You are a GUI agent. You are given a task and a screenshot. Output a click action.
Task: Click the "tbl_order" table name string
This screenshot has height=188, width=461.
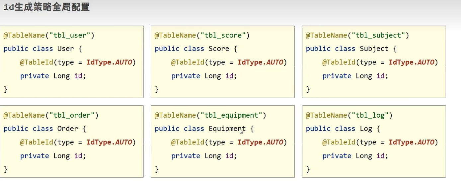click(x=72, y=115)
